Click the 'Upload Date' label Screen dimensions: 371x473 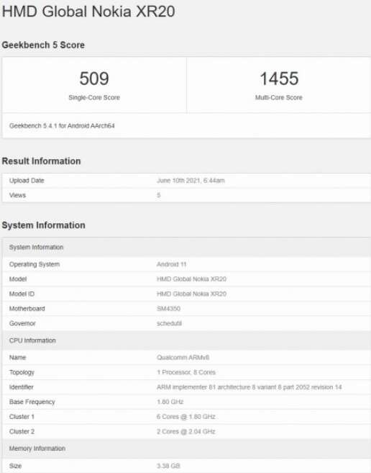27,181
